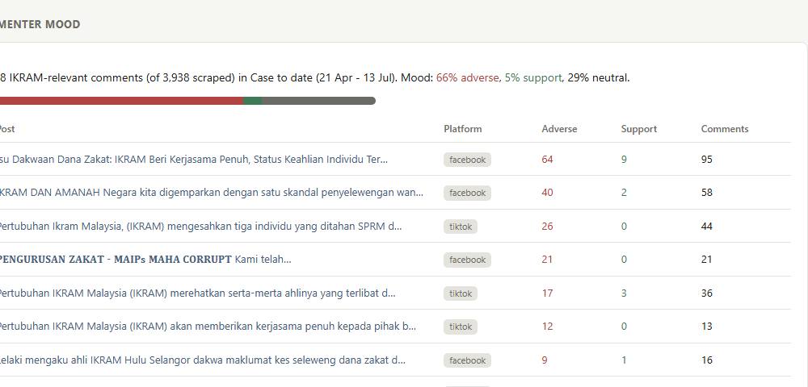Click comments total 36
Viewport: 808px width, 387px height.
(707, 293)
